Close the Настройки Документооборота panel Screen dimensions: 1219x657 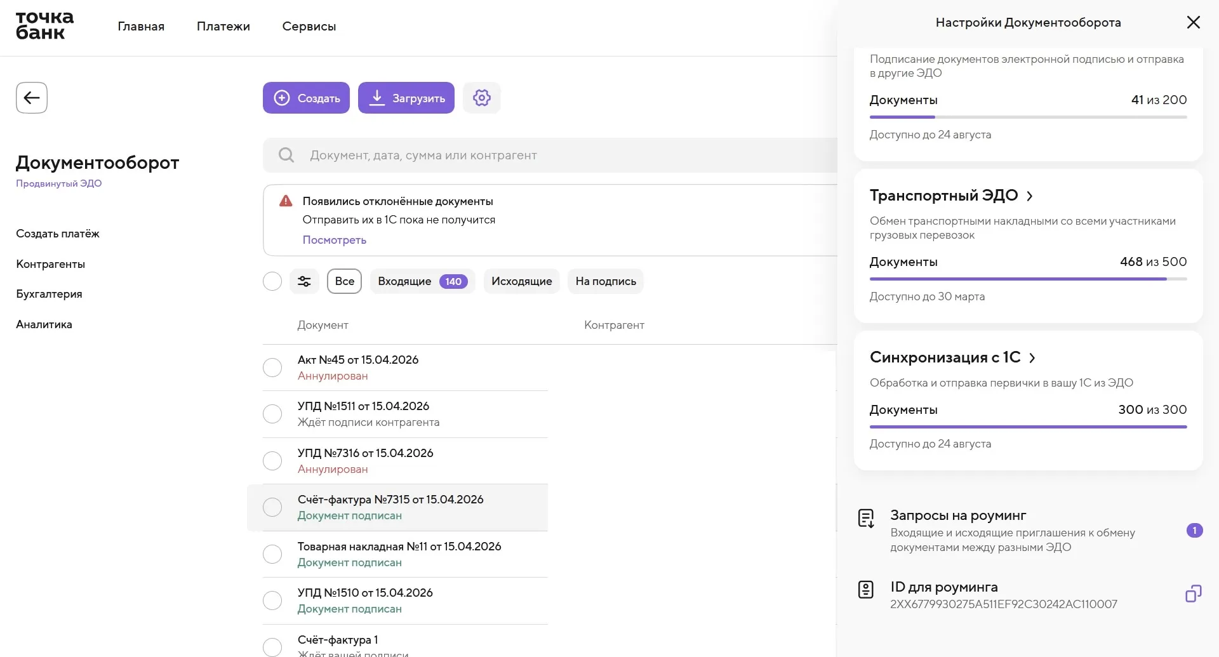pos(1193,22)
